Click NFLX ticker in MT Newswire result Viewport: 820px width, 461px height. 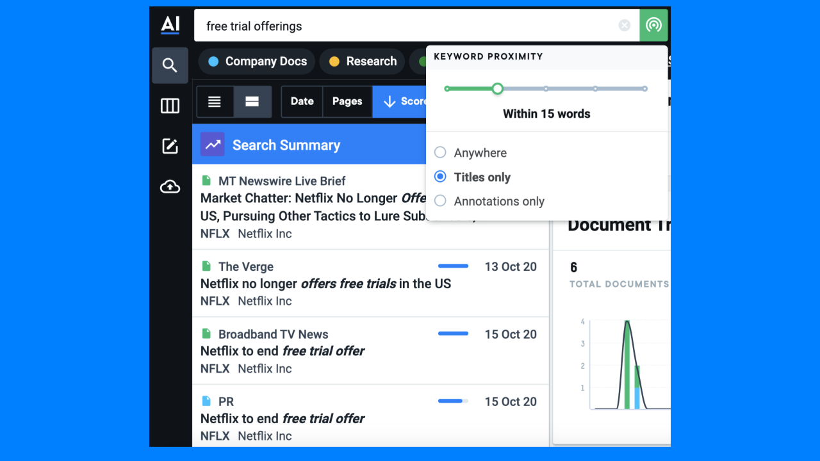click(215, 234)
